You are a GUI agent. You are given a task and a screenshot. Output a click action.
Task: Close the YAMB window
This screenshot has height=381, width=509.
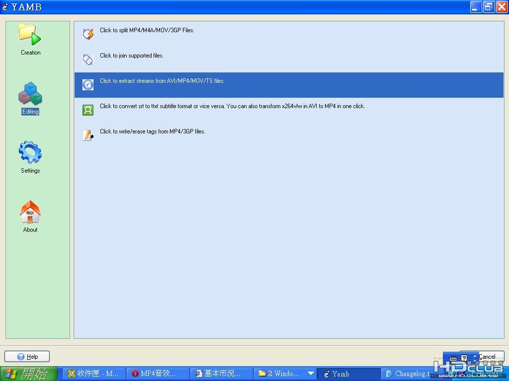tap(502, 7)
